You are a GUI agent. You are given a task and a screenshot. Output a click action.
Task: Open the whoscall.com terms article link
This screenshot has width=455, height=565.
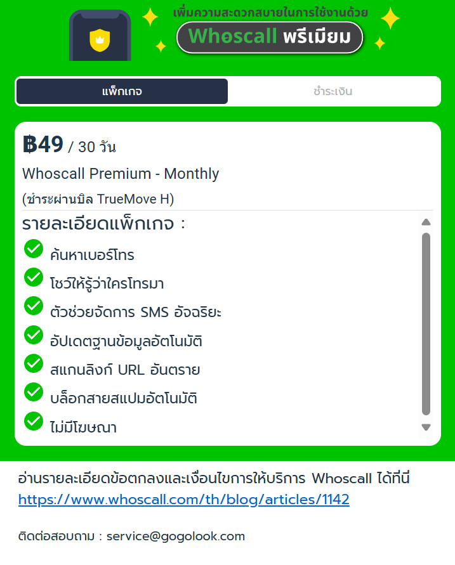184,500
